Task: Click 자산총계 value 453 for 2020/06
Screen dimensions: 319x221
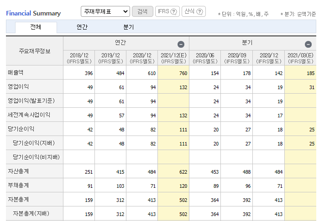Action: coord(214,172)
